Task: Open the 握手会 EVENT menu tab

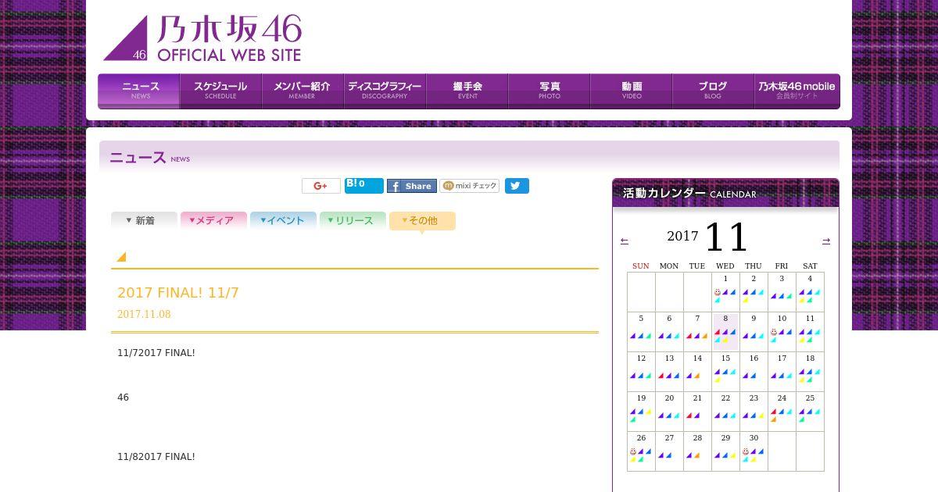Action: [467, 91]
